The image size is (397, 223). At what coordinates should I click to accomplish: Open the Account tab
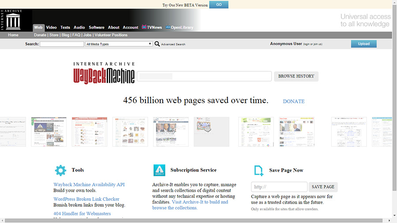[131, 27]
